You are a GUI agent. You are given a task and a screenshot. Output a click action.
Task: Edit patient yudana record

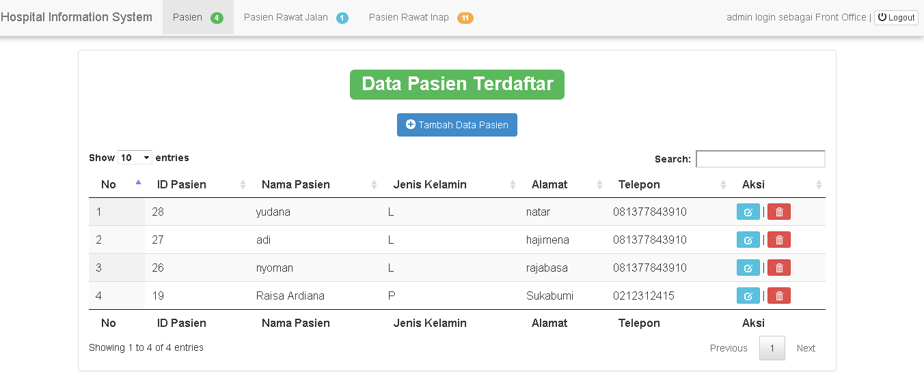748,212
